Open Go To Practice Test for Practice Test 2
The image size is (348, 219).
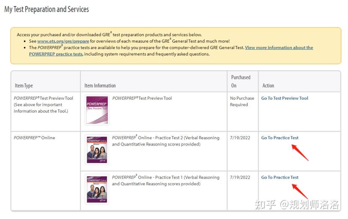point(280,138)
